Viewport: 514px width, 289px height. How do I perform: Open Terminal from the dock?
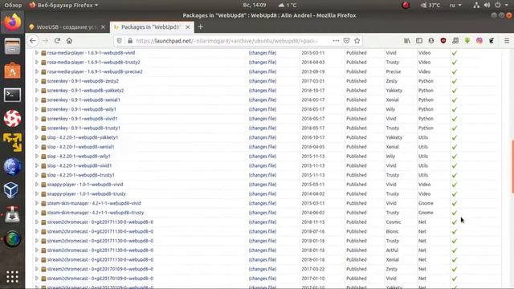[13, 95]
